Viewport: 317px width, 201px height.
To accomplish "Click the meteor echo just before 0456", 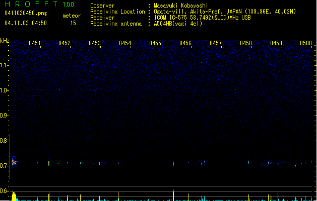I will point(173,163).
